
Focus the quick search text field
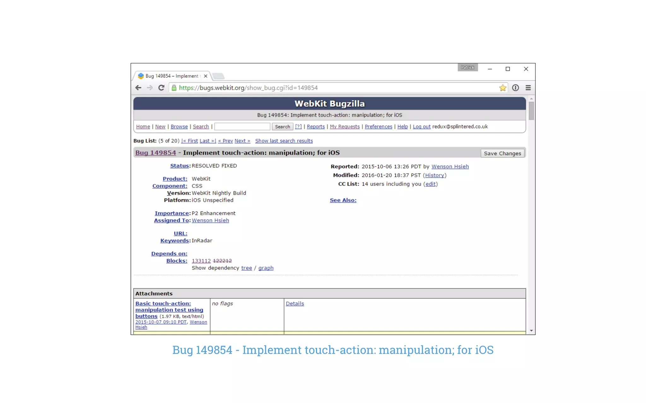click(242, 127)
